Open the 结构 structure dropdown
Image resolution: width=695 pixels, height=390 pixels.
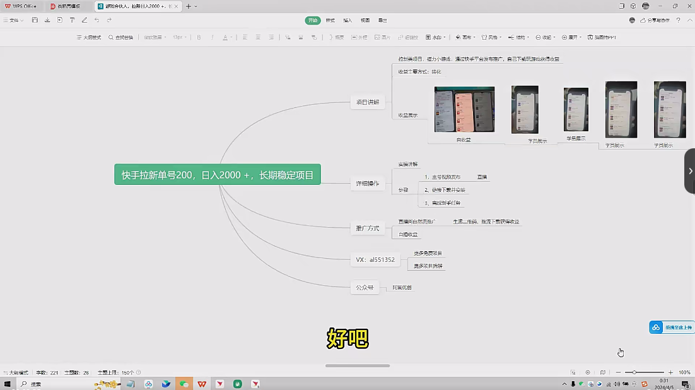518,37
